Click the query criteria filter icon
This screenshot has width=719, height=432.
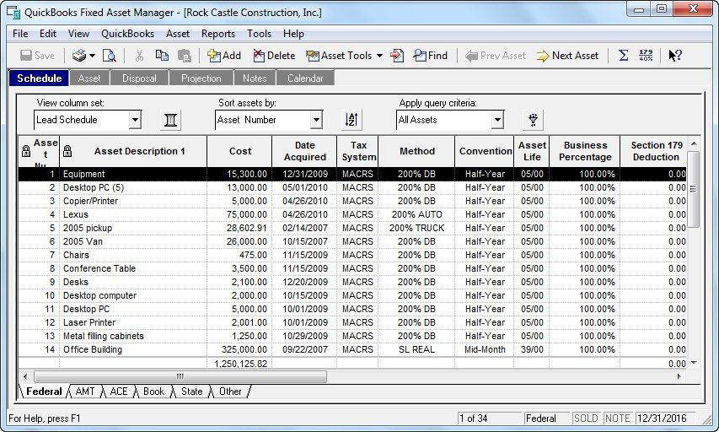pos(533,120)
